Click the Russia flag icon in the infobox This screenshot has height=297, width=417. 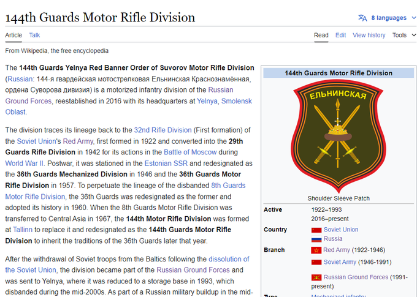[316, 239]
